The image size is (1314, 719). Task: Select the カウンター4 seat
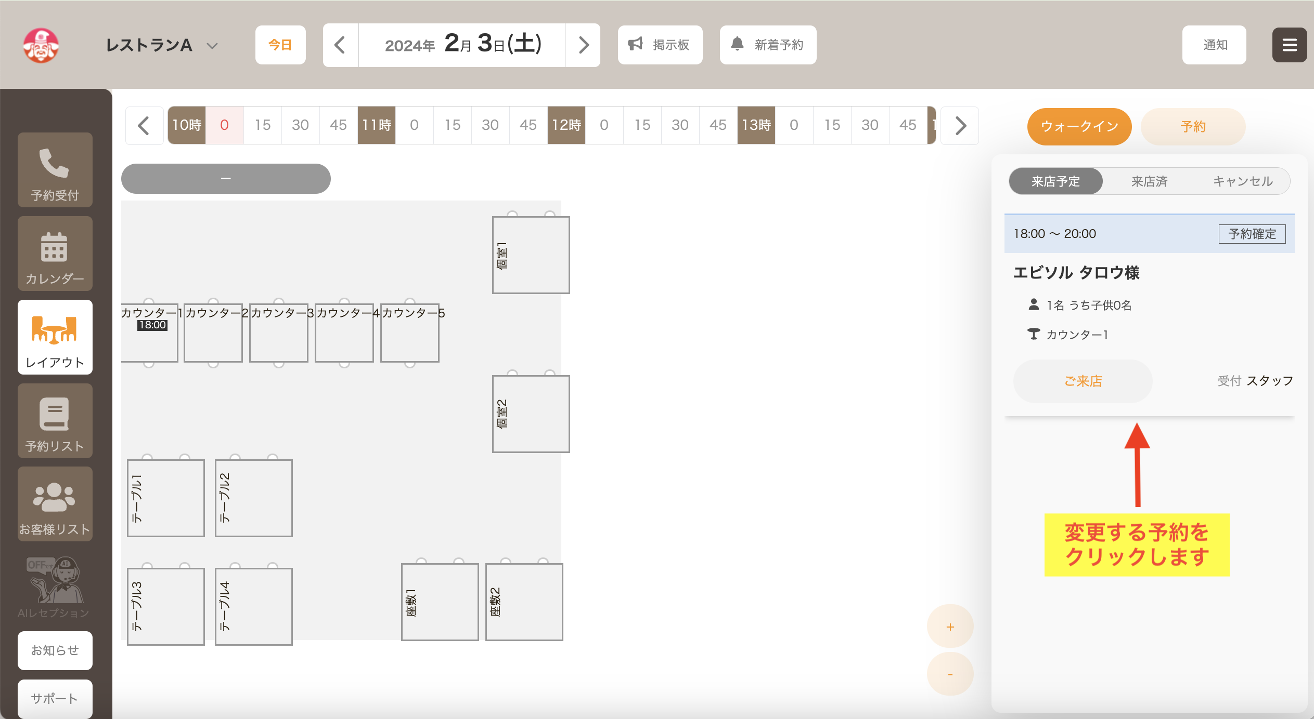344,333
